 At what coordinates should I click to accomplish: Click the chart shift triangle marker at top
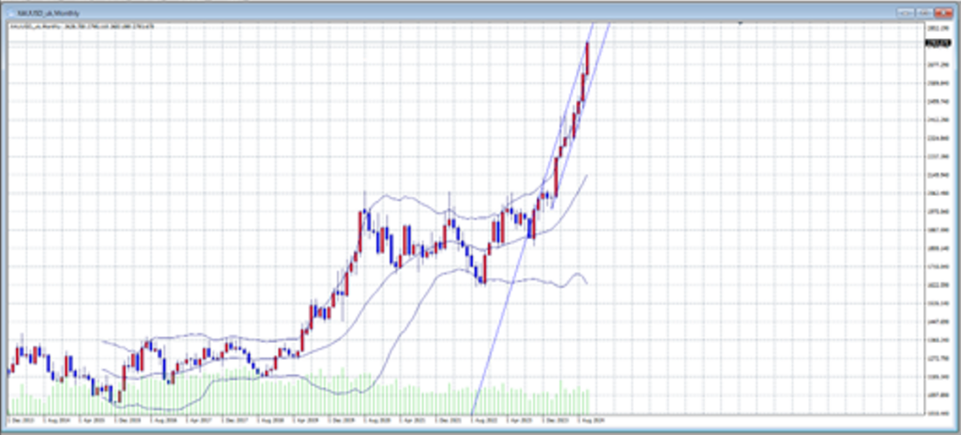[740, 23]
